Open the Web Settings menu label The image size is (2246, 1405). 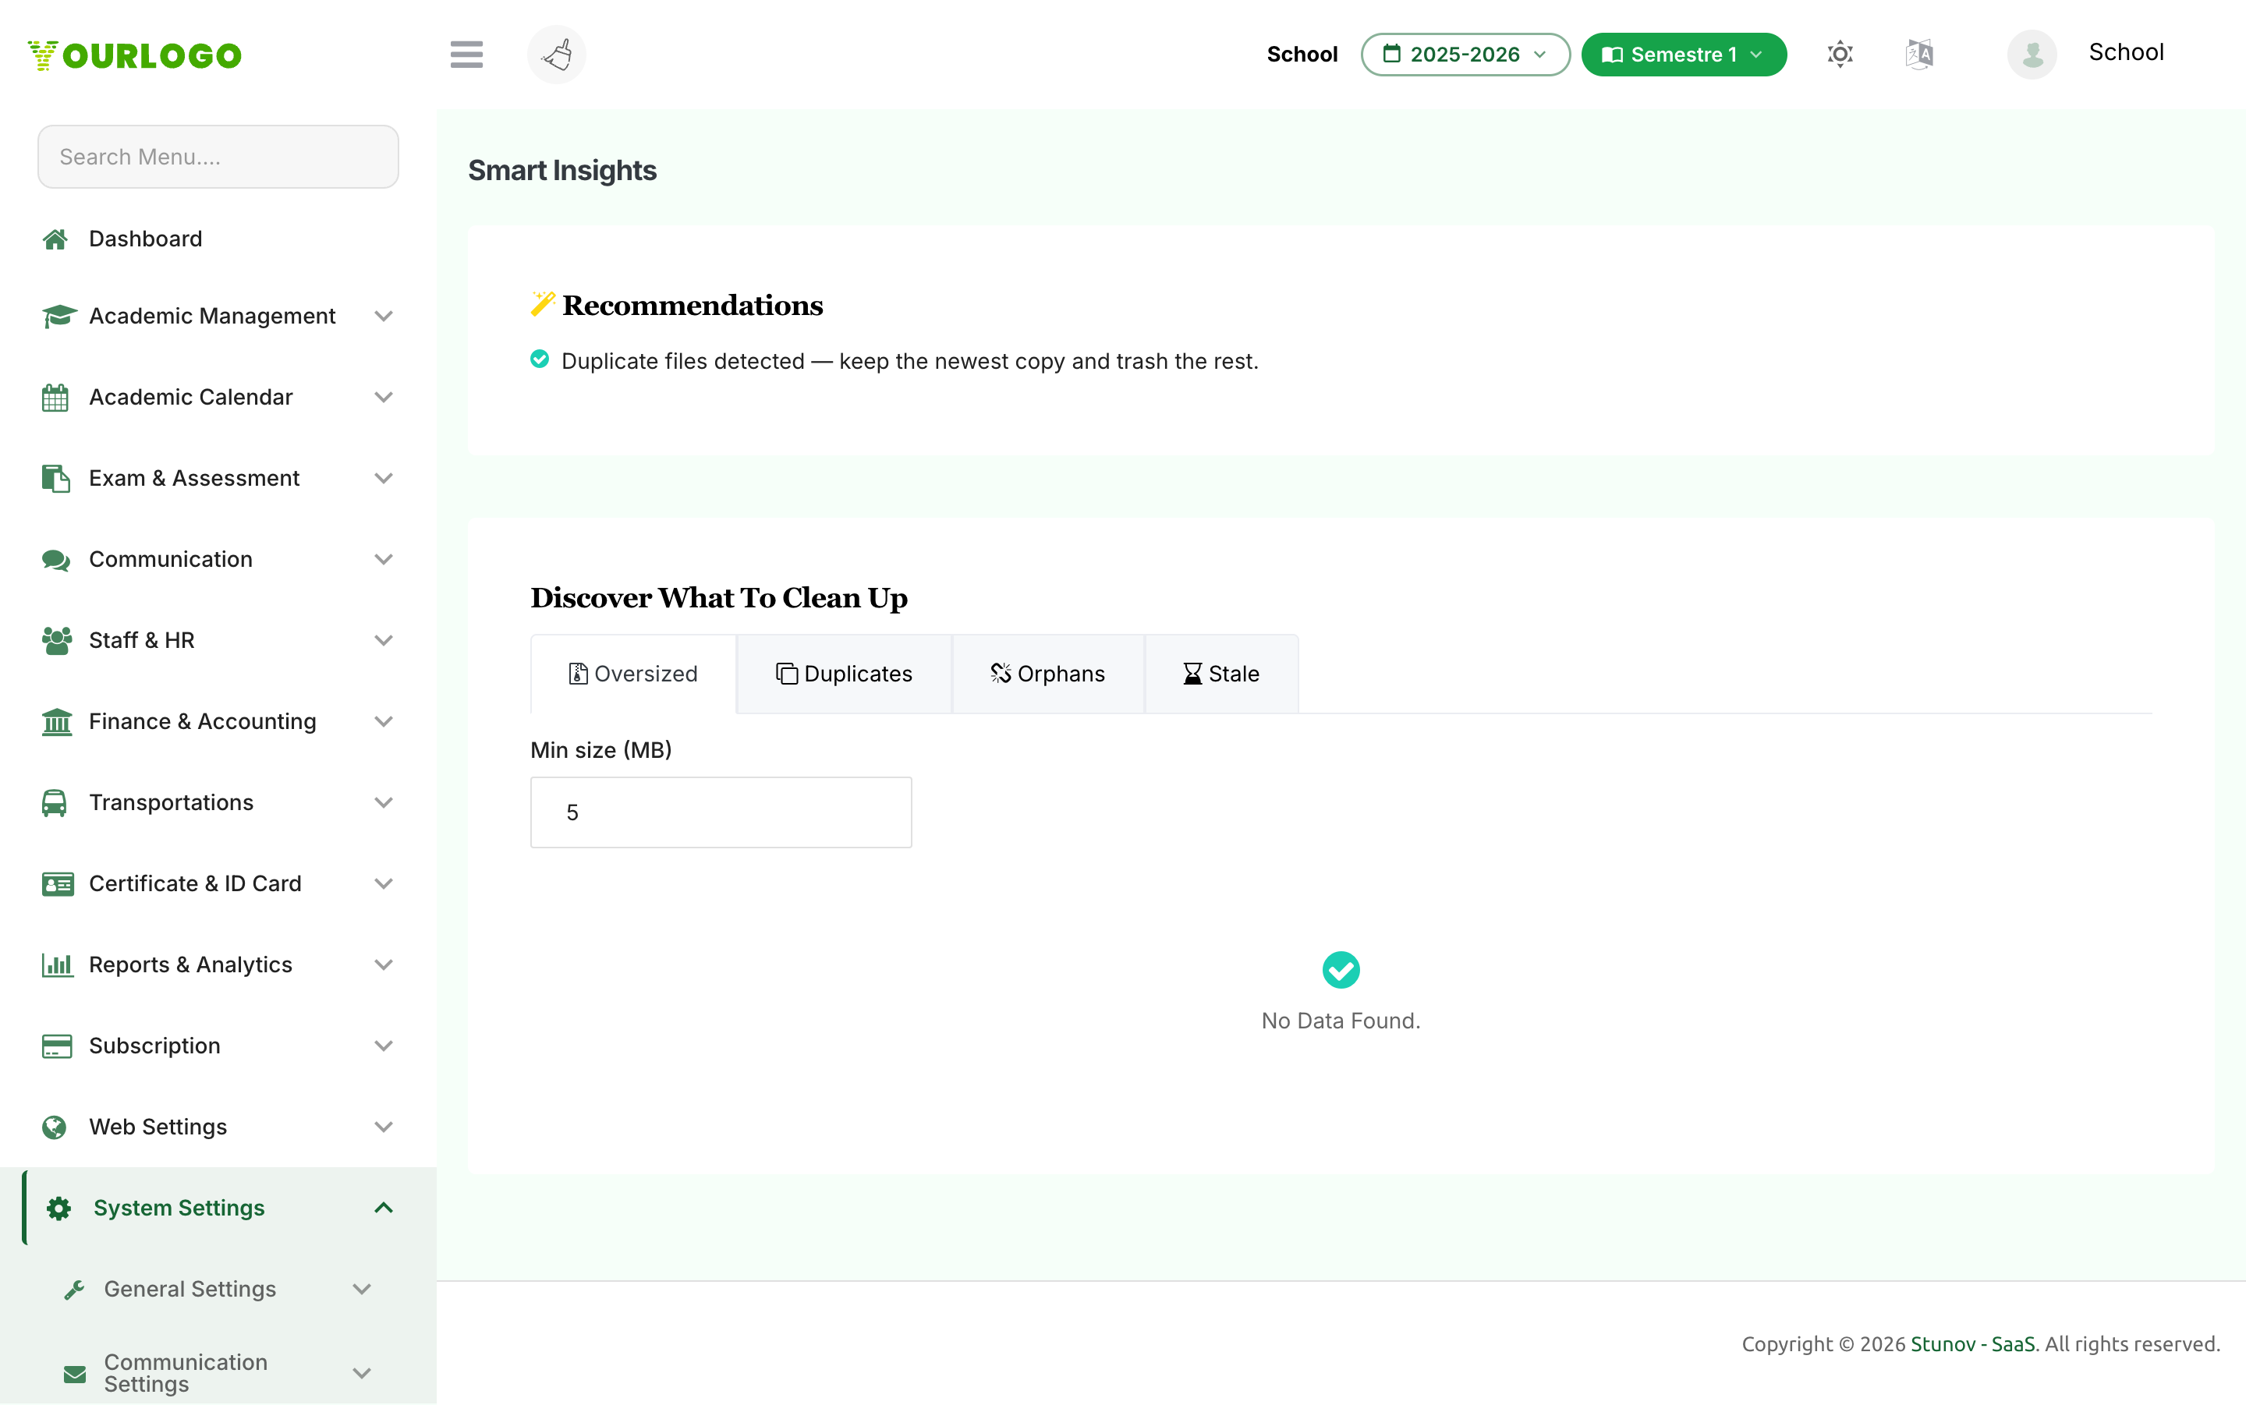point(158,1127)
